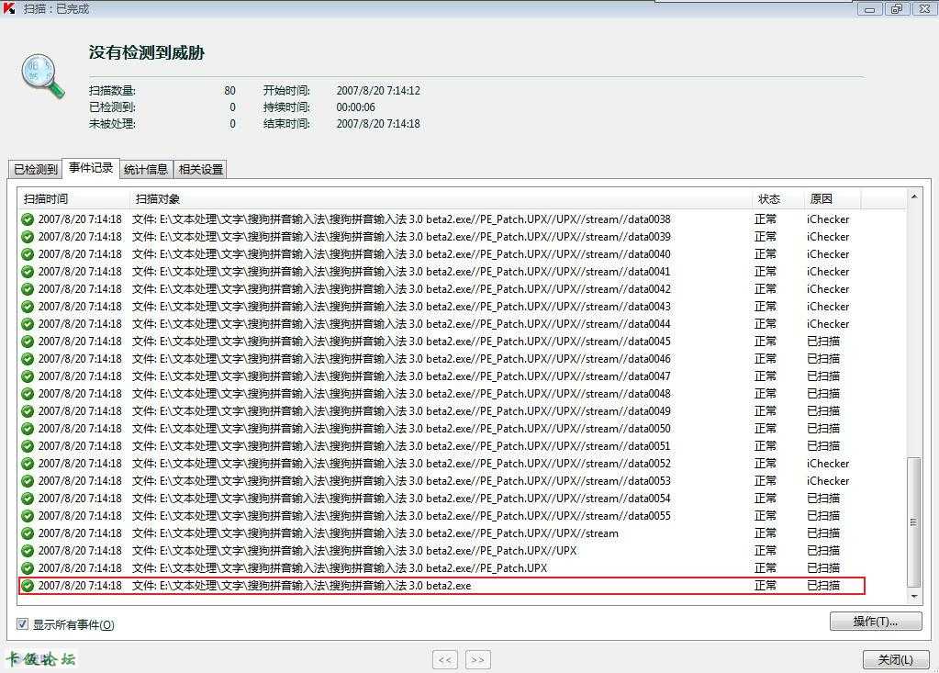Minimize the scan report window
The image size is (939, 673).
pyautogui.click(x=869, y=9)
